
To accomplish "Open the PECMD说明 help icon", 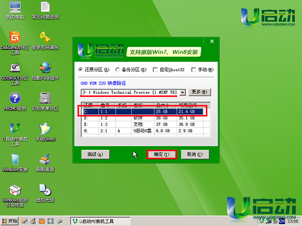I will pos(15,102).
